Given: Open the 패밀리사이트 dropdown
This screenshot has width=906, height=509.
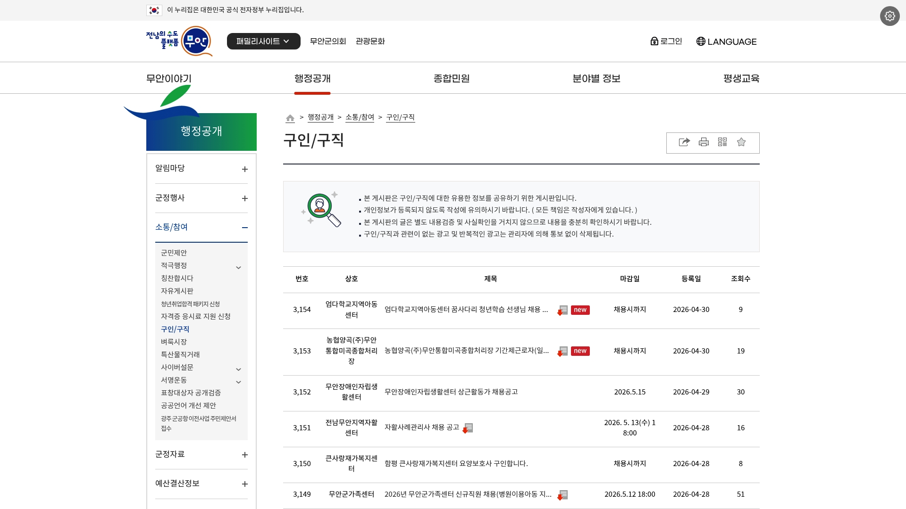Looking at the screenshot, I should click(263, 41).
